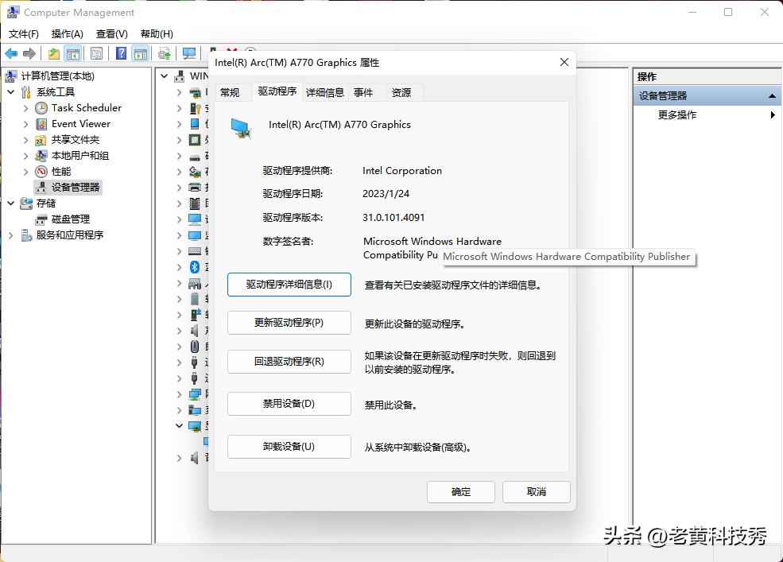Click the 禁用设备(D) button
Screen dimensions: 783x562
tap(289, 403)
